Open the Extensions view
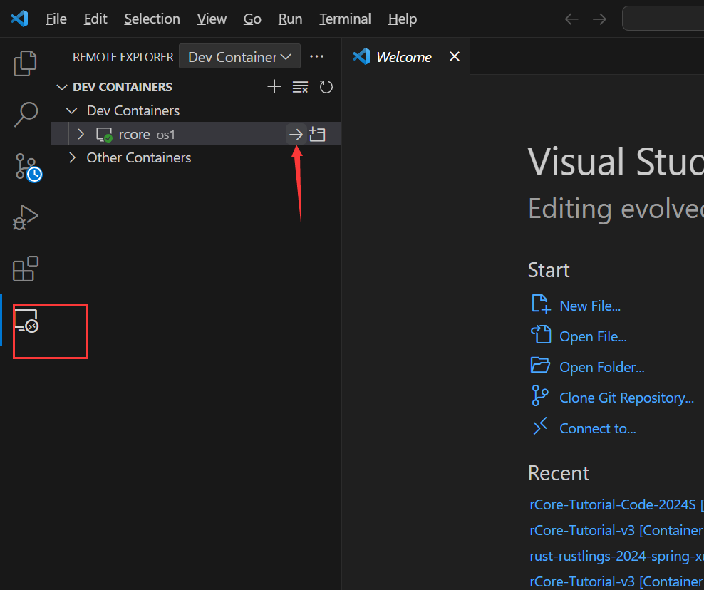The height and width of the screenshot is (590, 704). (25, 269)
